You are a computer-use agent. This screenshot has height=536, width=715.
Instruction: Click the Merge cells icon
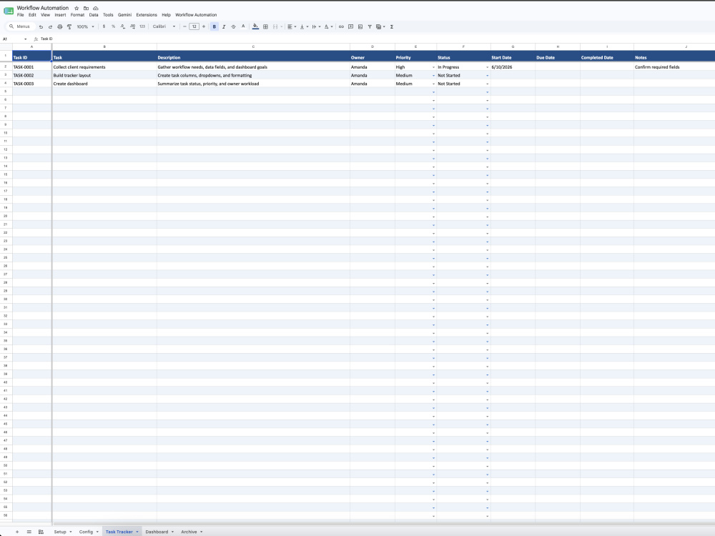275,26
